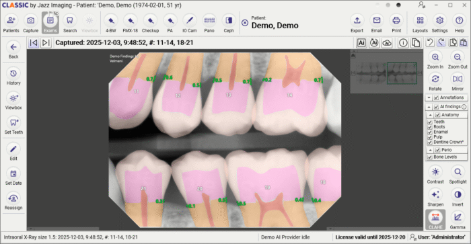
Task: Toggle the Enamel overlay checkbox
Action: coord(429,132)
